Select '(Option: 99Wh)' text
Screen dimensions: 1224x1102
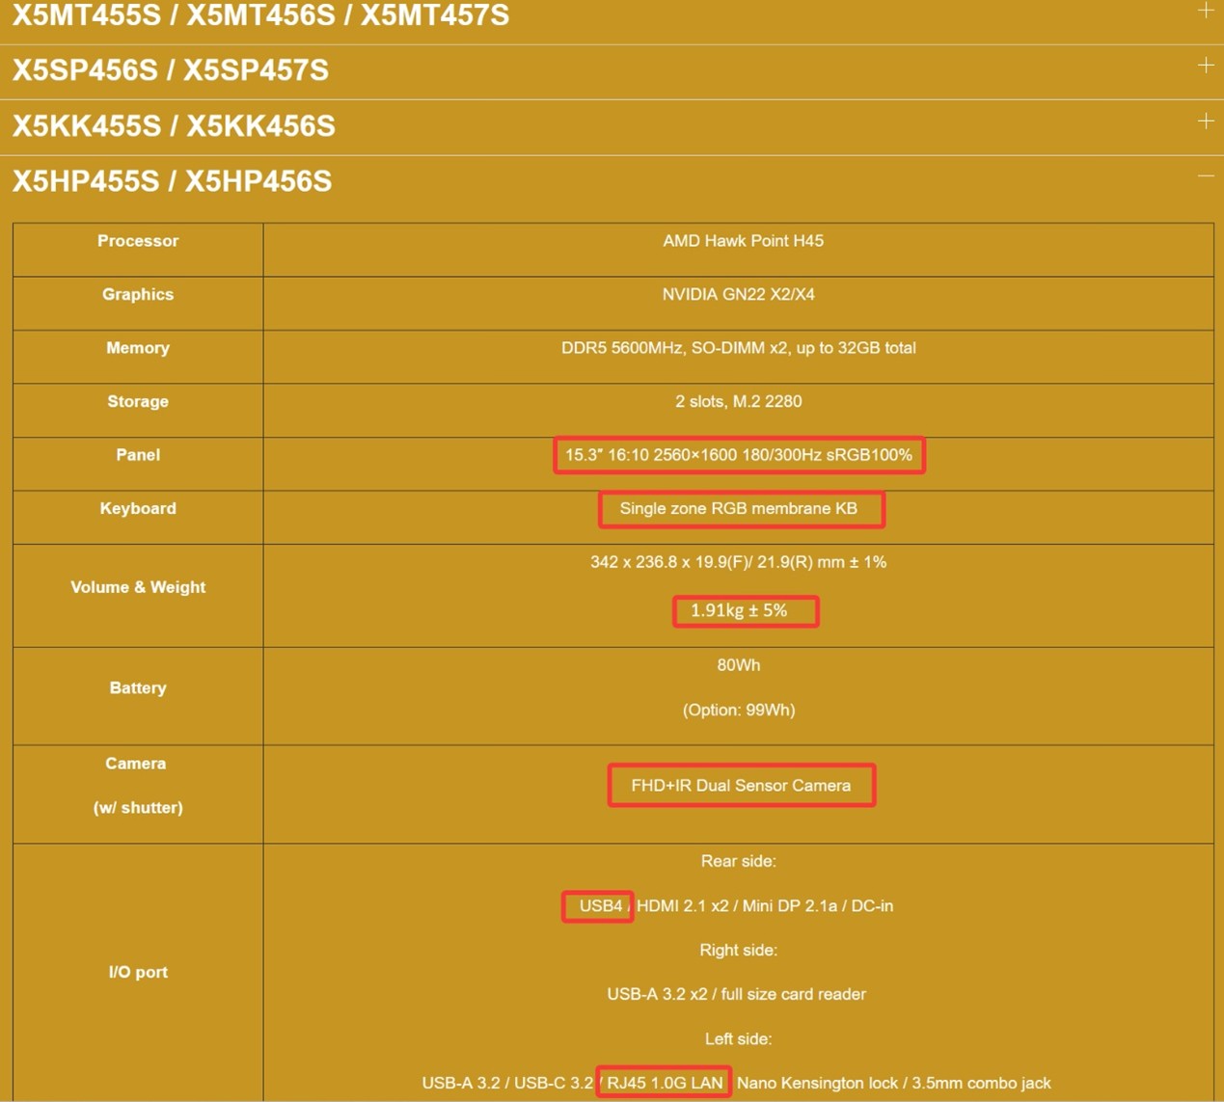[x=739, y=711]
